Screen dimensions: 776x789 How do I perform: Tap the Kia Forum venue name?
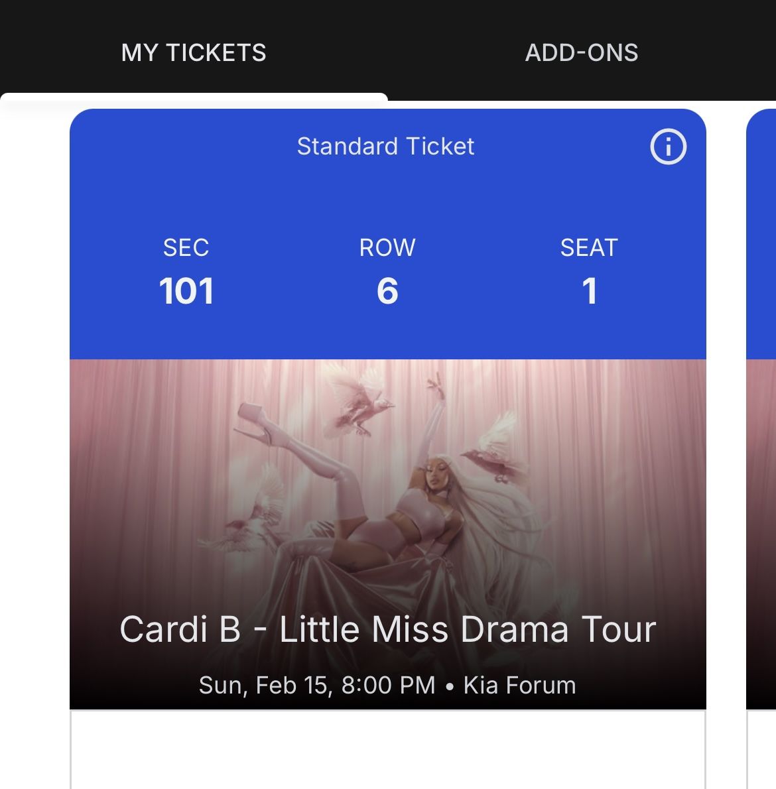(x=520, y=685)
